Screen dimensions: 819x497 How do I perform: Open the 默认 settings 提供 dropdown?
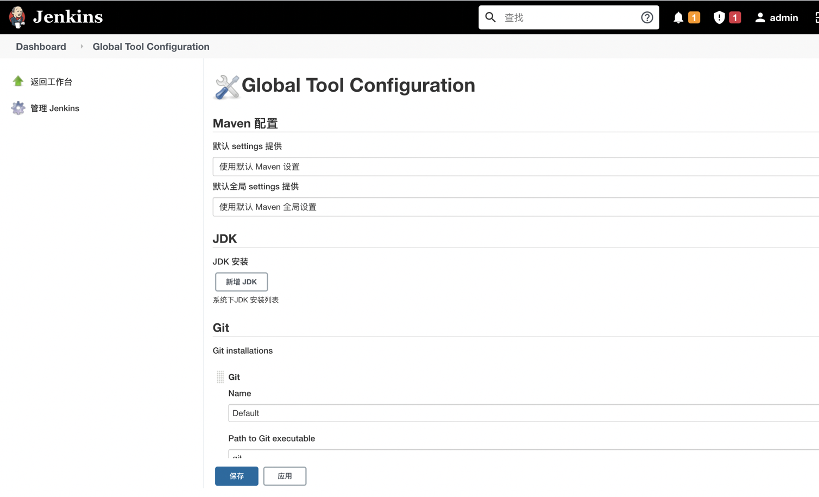click(x=516, y=167)
